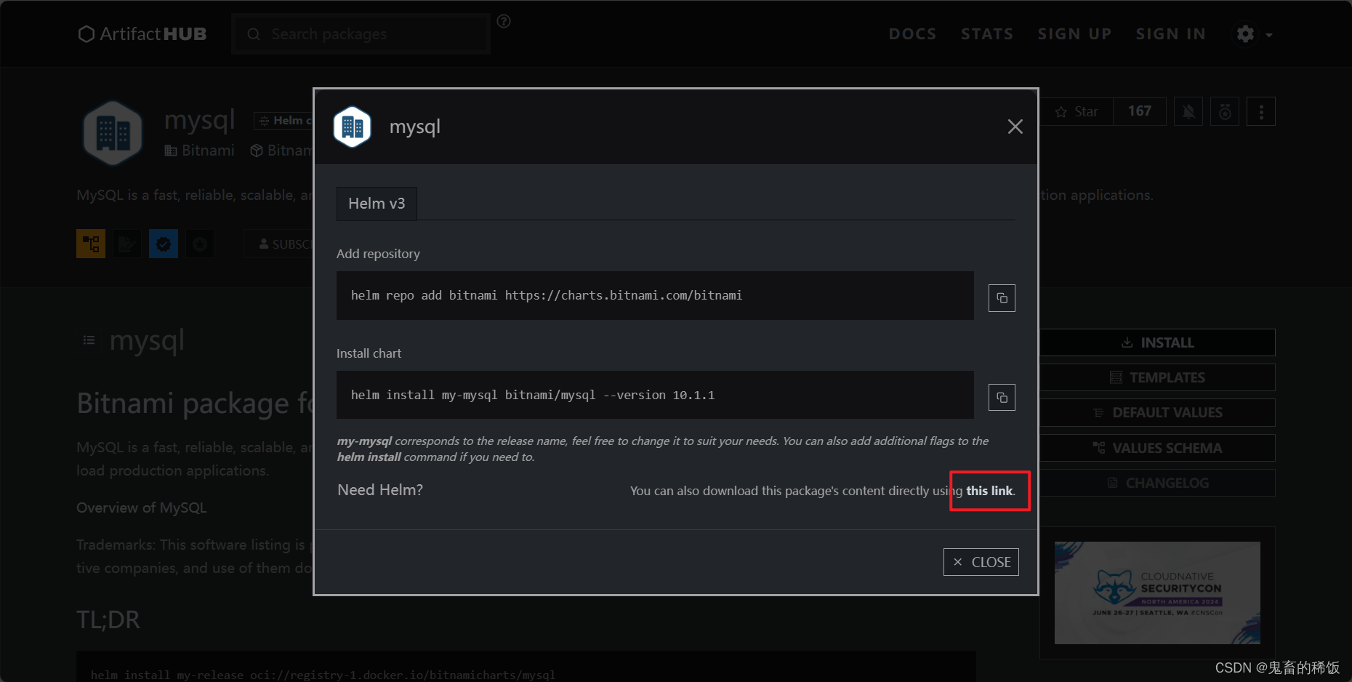Click the CLOSE button in dialog
Screen dimensions: 1352x682
coord(981,562)
